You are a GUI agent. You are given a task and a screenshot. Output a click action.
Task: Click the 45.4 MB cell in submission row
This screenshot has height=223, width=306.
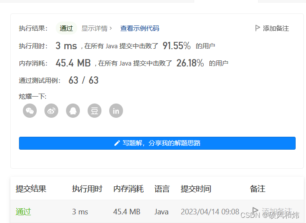click(x=126, y=212)
